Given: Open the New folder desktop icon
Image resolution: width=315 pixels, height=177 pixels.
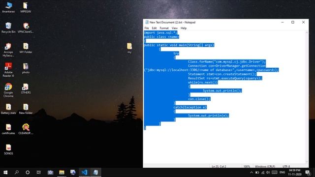Looking at the screenshot, I should coord(26,109).
